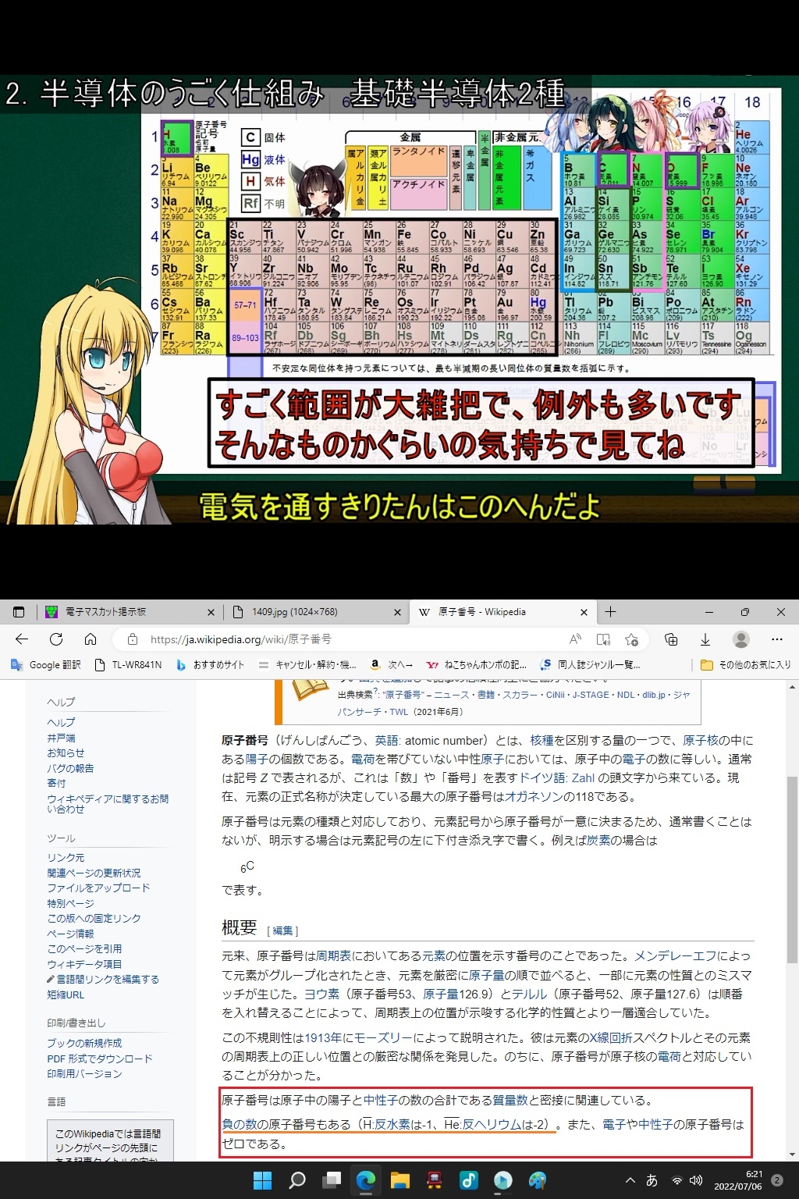The height and width of the screenshot is (1199, 799).
Task: Open Edge Settings and more menu
Action: click(777, 639)
